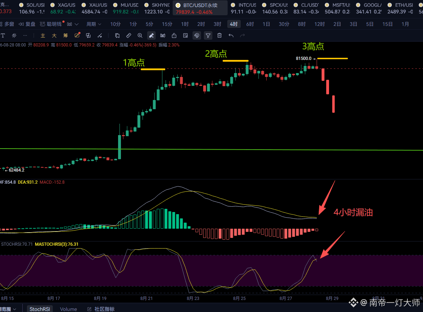
Task: Toggle the highlighted drawing pen tool
Action: pyautogui.click(x=151, y=35)
